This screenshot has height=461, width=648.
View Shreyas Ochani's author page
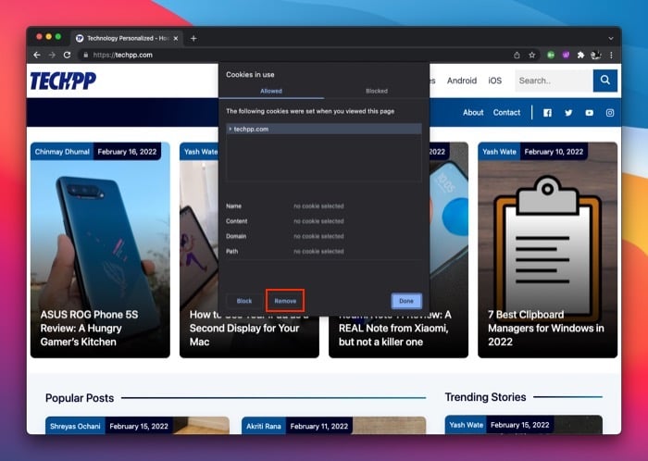tap(75, 426)
